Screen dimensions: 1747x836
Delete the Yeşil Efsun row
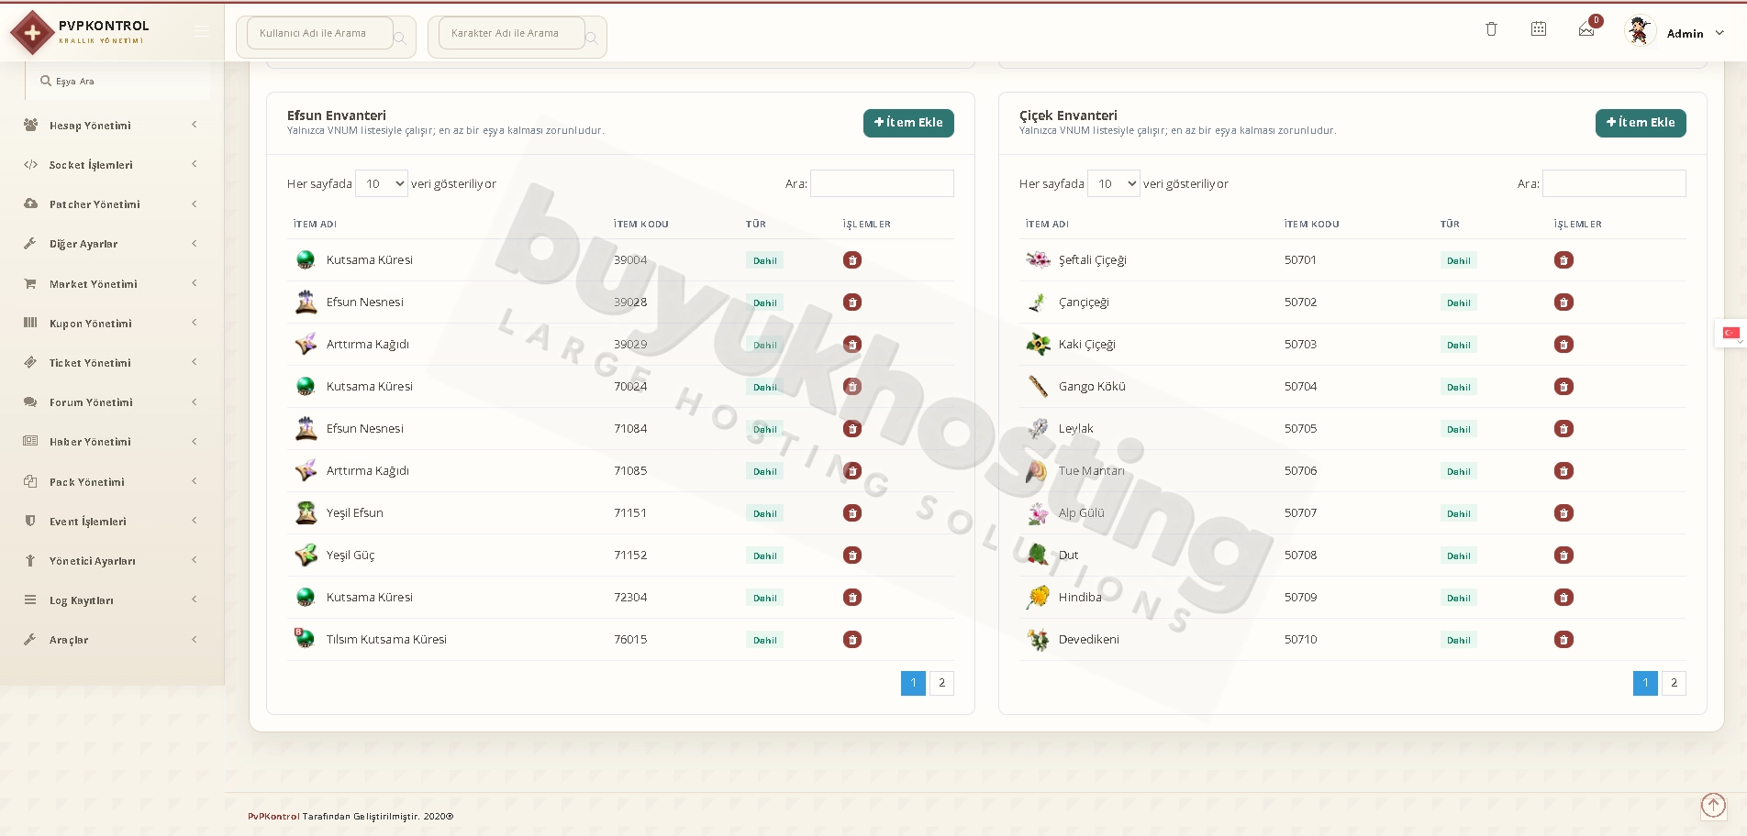(852, 513)
